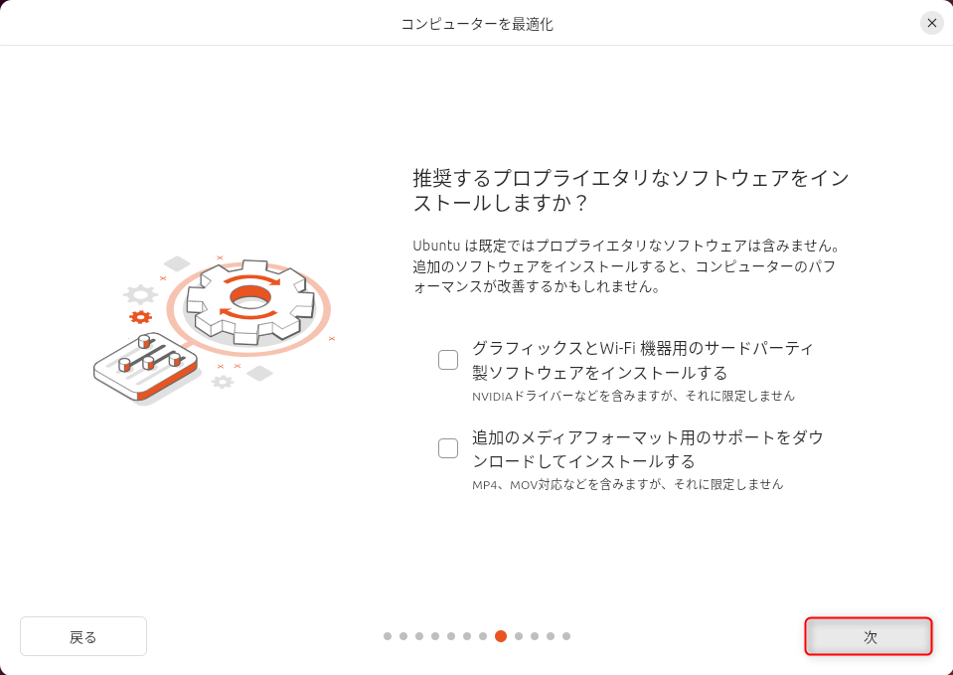Close the installer window with X

click(932, 23)
